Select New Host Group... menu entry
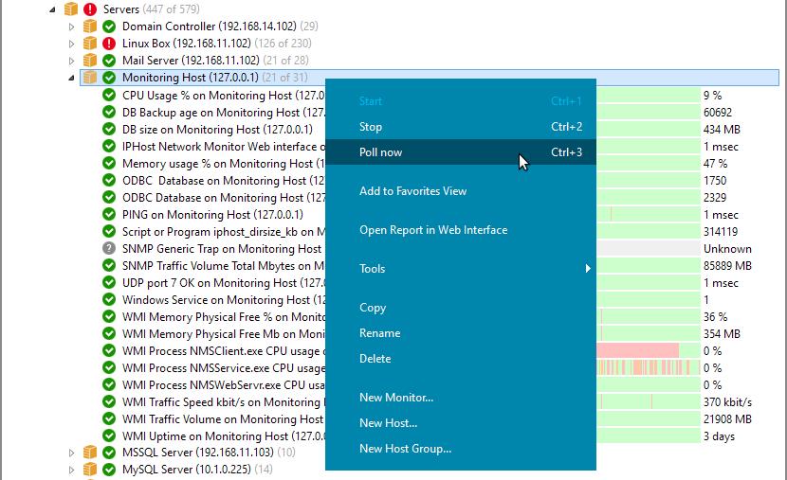This screenshot has width=787, height=480. (x=461, y=449)
